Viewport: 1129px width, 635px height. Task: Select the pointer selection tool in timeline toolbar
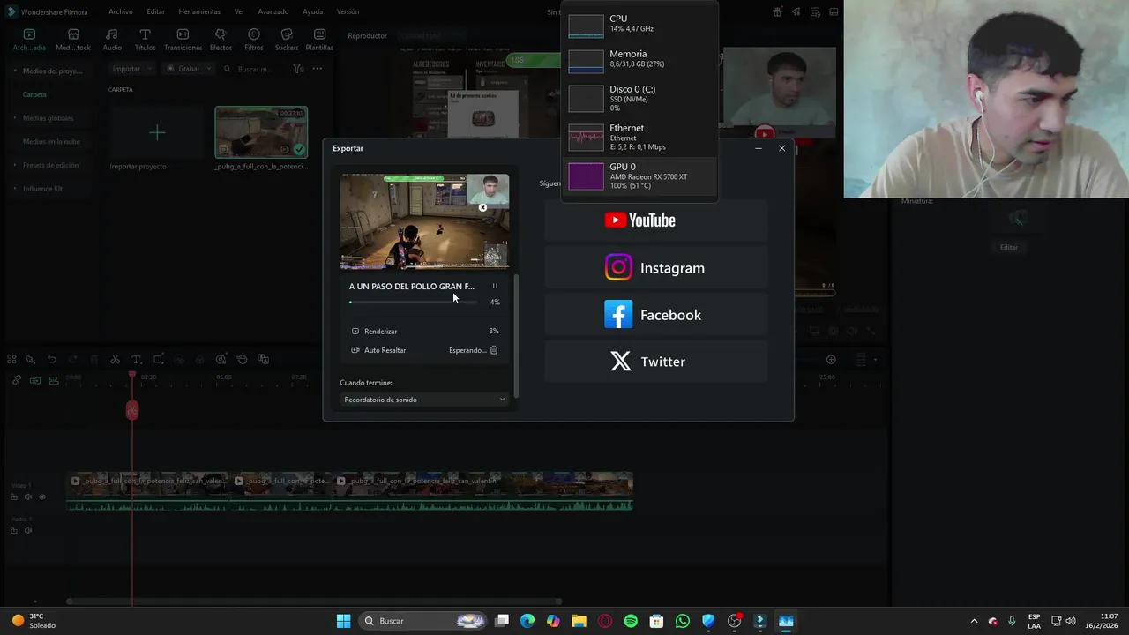pyautogui.click(x=29, y=360)
